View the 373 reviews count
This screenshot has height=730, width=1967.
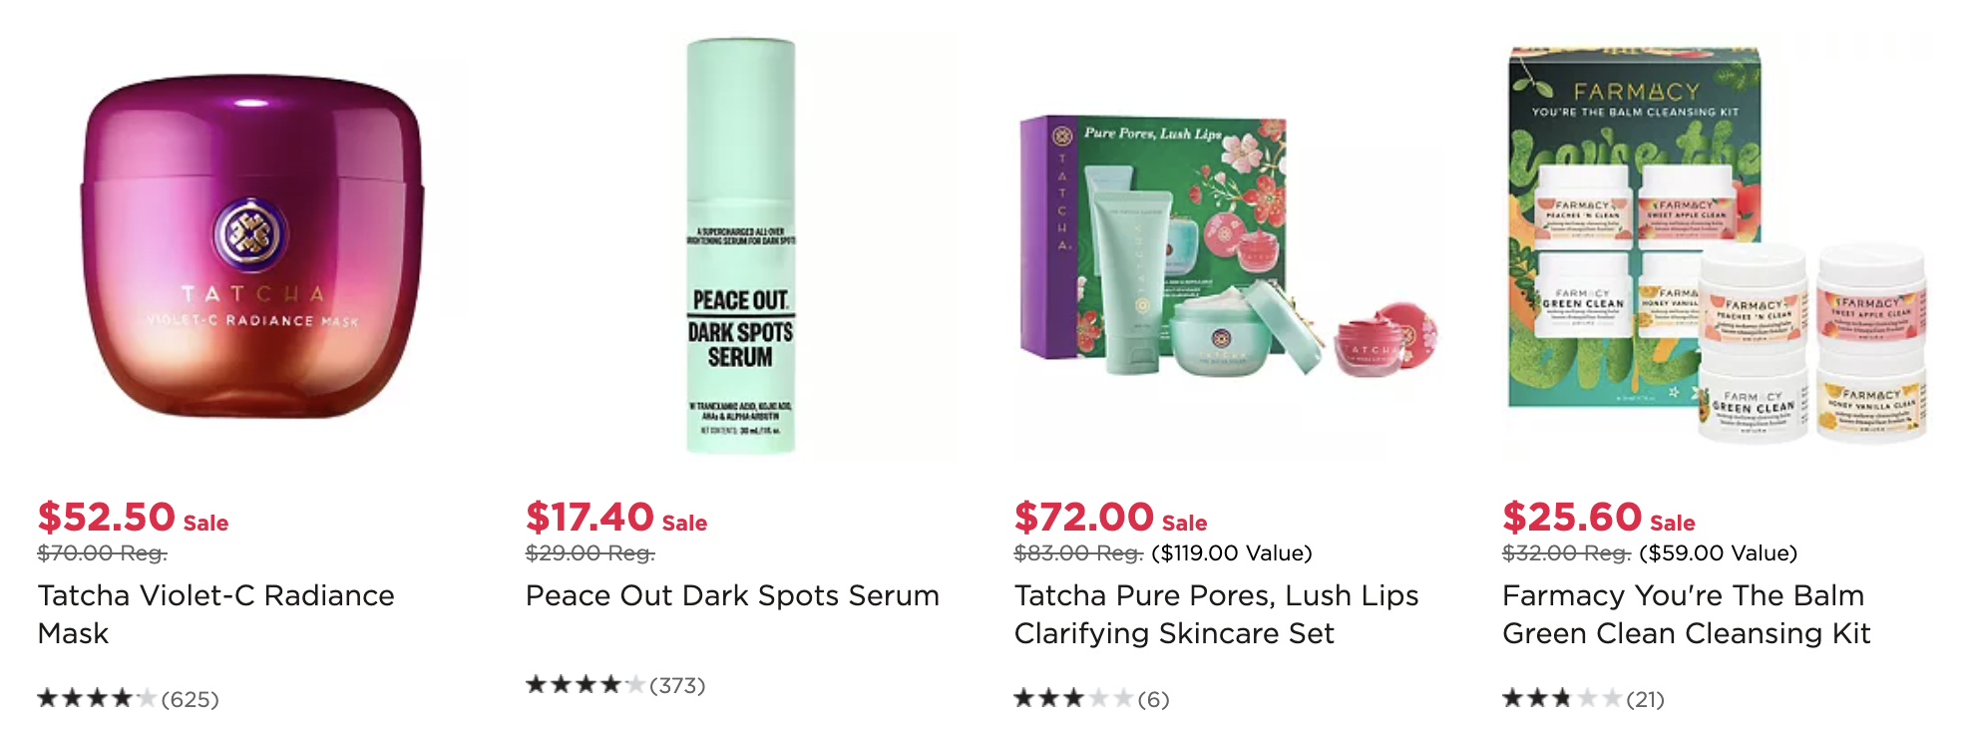[677, 685]
